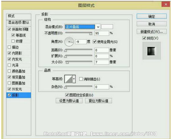Select the 正片叠底 blend mode field

click(80, 27)
